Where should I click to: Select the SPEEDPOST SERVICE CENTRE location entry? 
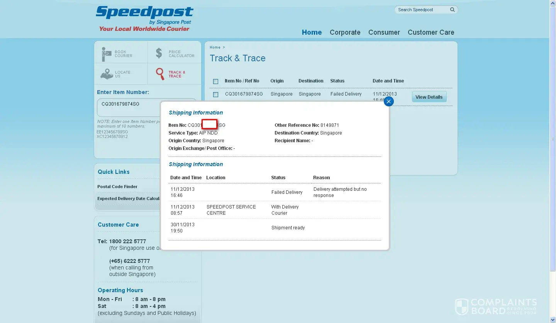coord(231,210)
